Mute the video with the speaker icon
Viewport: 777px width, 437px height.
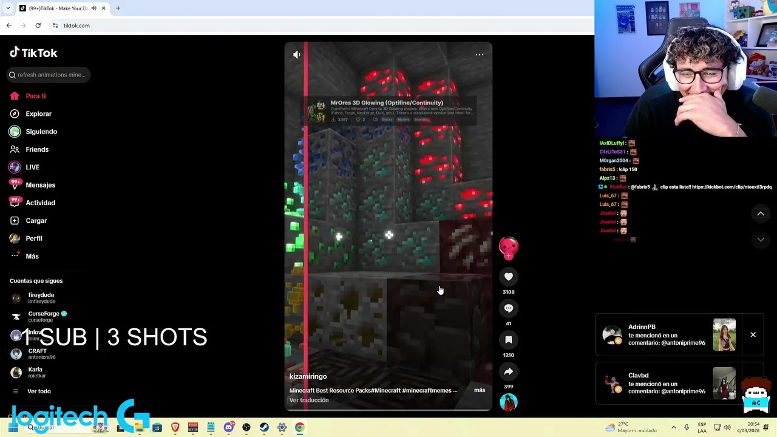point(296,55)
